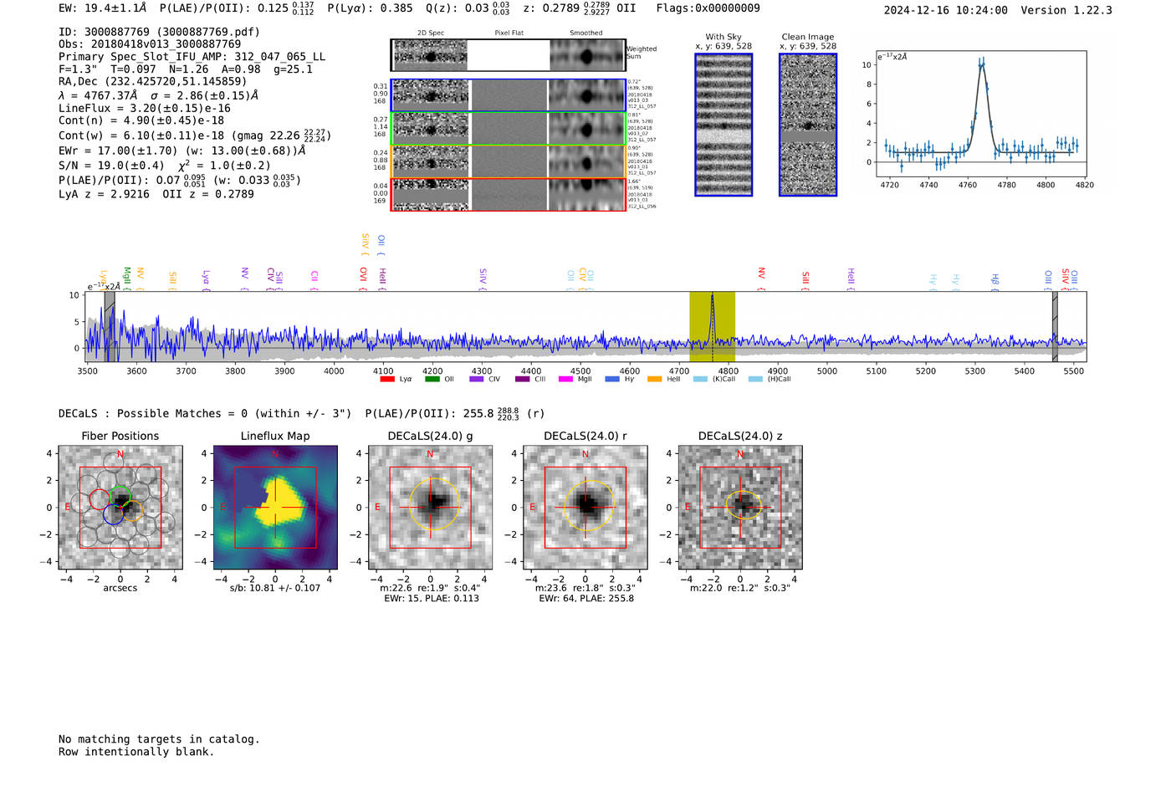Click the yellow highlighted emission line region

tap(712, 327)
